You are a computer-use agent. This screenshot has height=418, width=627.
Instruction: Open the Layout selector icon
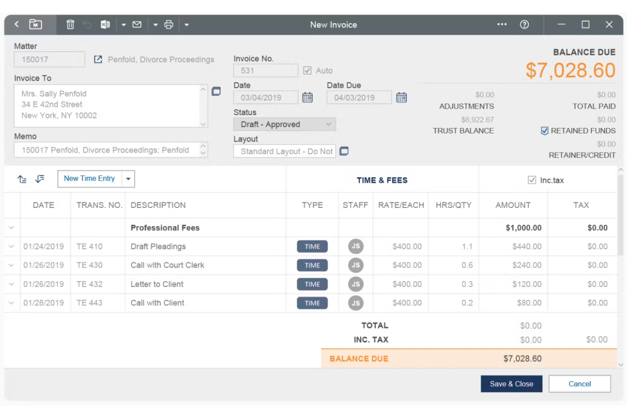[x=344, y=151]
